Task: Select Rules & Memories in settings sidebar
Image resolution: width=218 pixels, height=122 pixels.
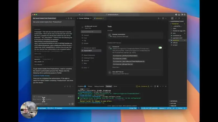Action: coord(89,55)
